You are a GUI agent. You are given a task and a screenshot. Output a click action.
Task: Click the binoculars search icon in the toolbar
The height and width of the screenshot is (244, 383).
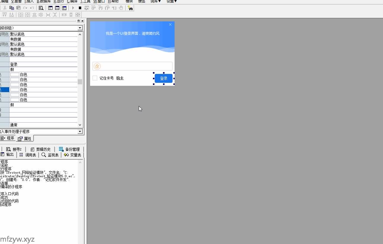pyautogui.click(x=130, y=8)
